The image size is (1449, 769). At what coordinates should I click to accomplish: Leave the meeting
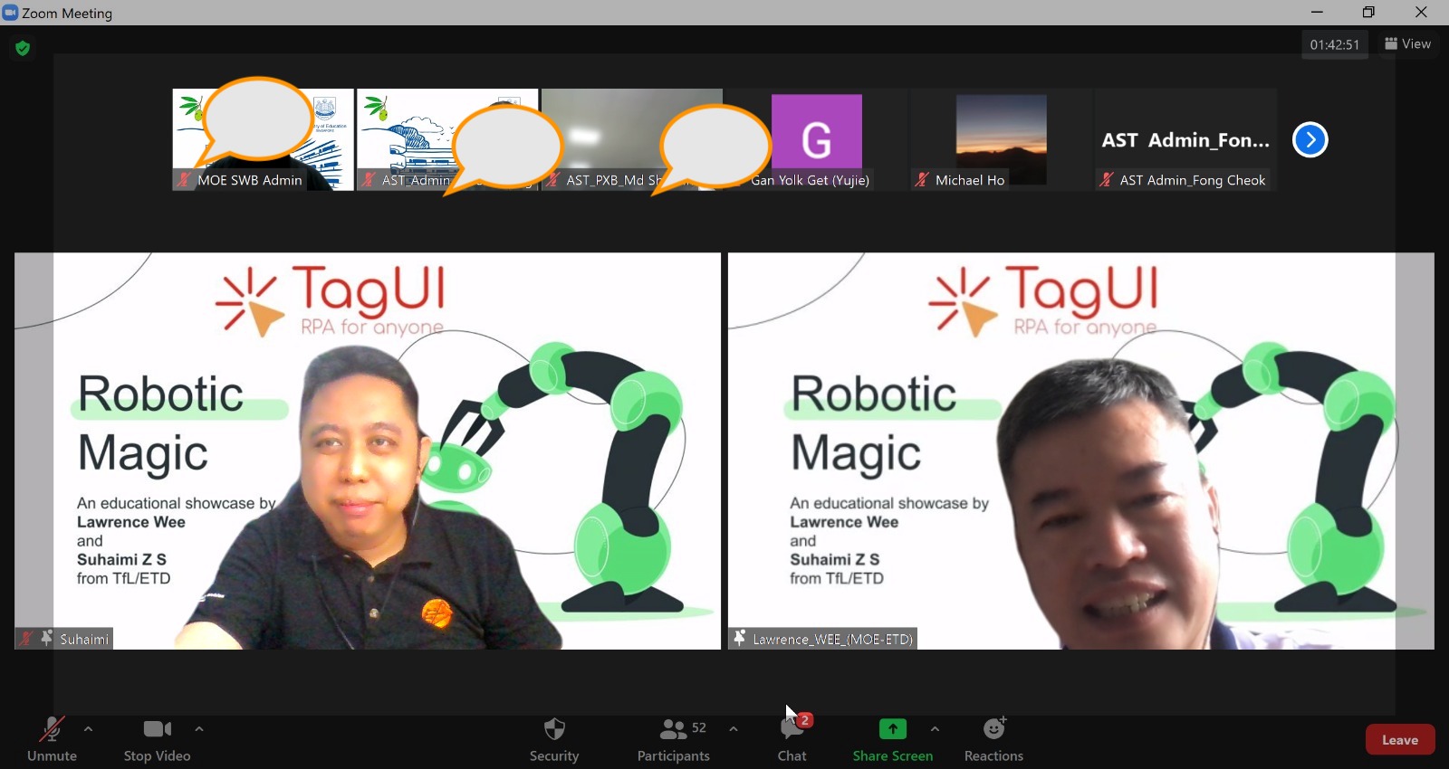pyautogui.click(x=1400, y=740)
